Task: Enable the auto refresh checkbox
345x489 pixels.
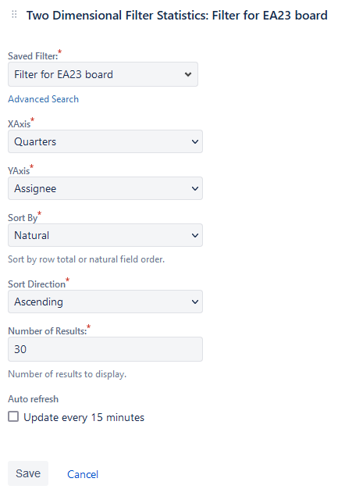Action: coord(13,416)
